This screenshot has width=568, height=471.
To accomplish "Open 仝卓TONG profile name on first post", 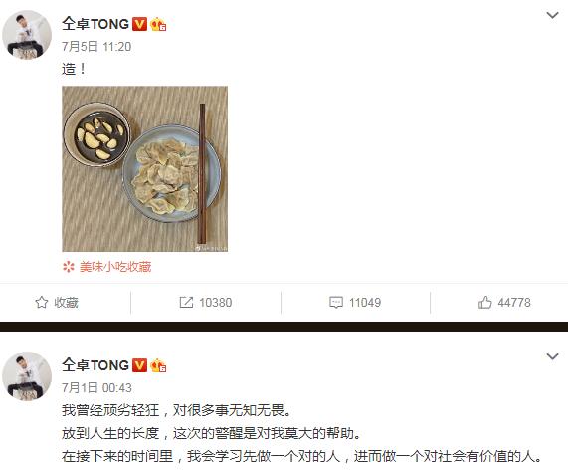I will (95, 24).
